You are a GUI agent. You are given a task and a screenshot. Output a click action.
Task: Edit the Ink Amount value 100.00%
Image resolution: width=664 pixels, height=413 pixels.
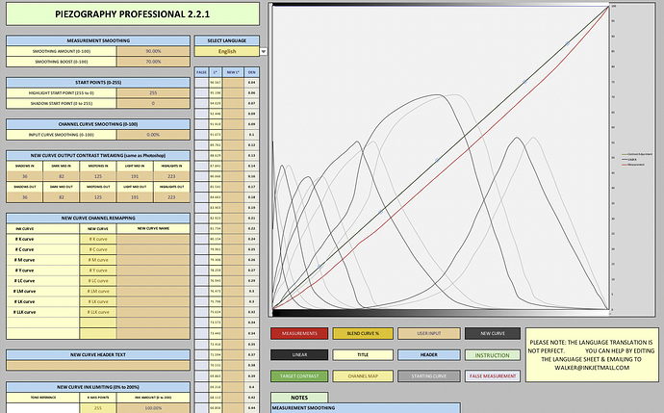[153, 408]
